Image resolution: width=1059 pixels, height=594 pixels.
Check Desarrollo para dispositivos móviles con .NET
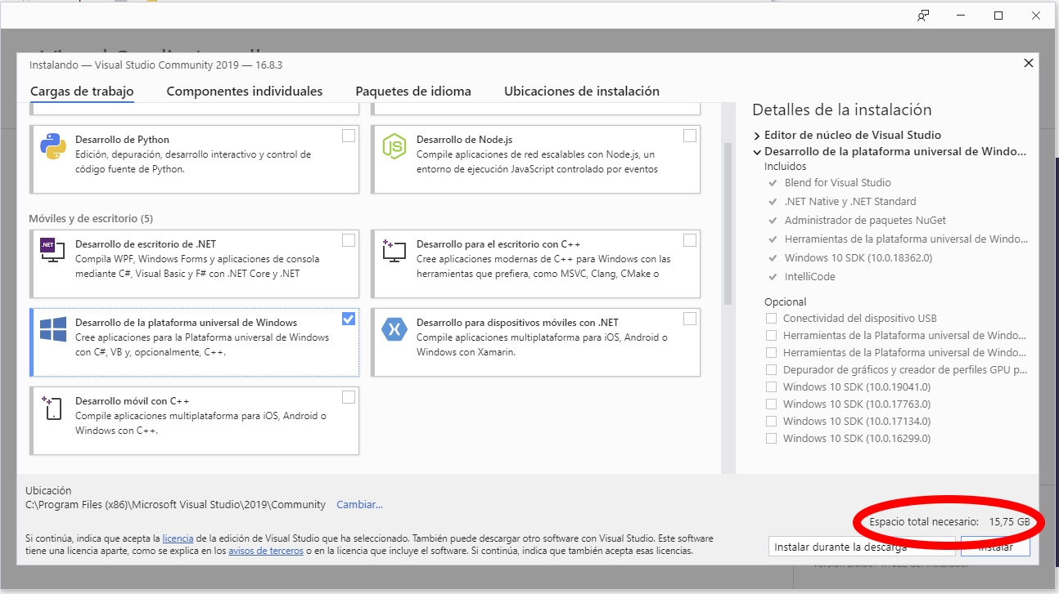click(690, 319)
